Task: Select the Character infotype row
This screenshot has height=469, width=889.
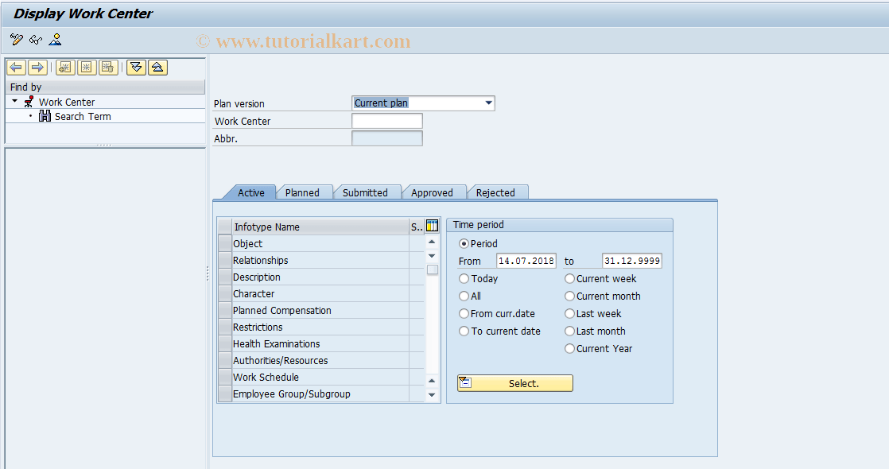Action: click(320, 294)
